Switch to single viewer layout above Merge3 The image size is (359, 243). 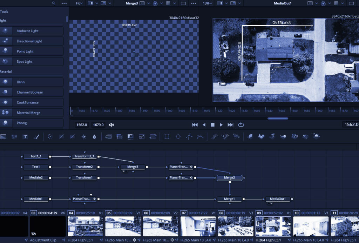(x=183, y=3)
